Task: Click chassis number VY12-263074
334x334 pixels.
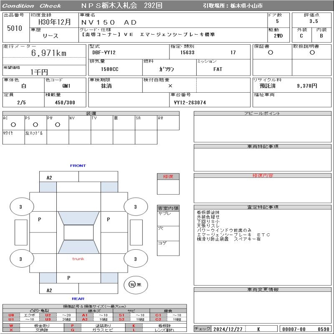Action: tap(190, 102)
